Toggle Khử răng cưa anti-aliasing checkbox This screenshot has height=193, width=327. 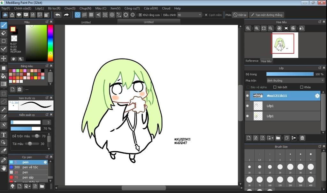point(140,15)
